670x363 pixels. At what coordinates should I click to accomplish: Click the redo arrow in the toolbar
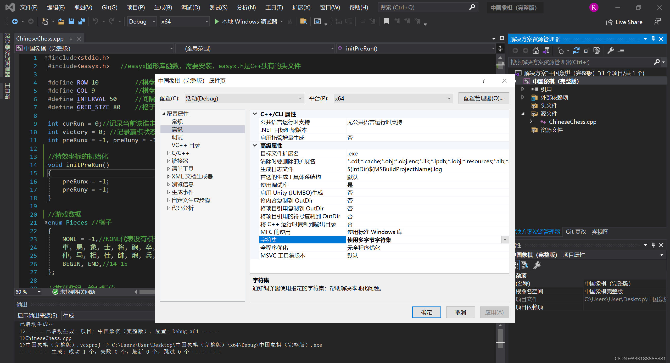pyautogui.click(x=112, y=21)
